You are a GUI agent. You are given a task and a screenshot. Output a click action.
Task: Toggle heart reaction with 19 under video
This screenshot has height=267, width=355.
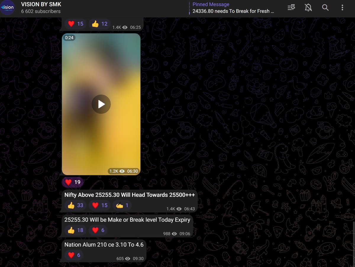pos(73,182)
